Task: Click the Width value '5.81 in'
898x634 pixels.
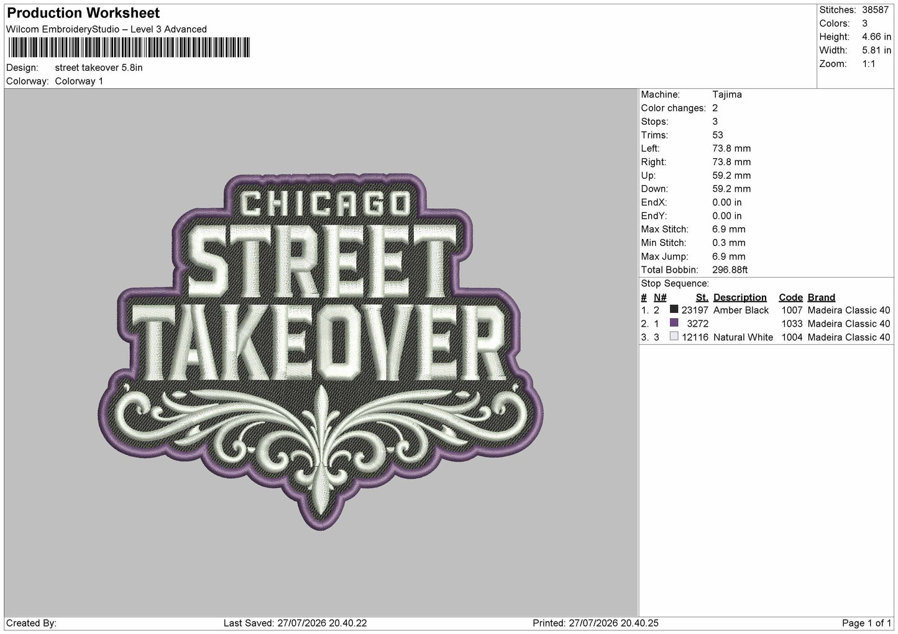Action: tap(876, 50)
